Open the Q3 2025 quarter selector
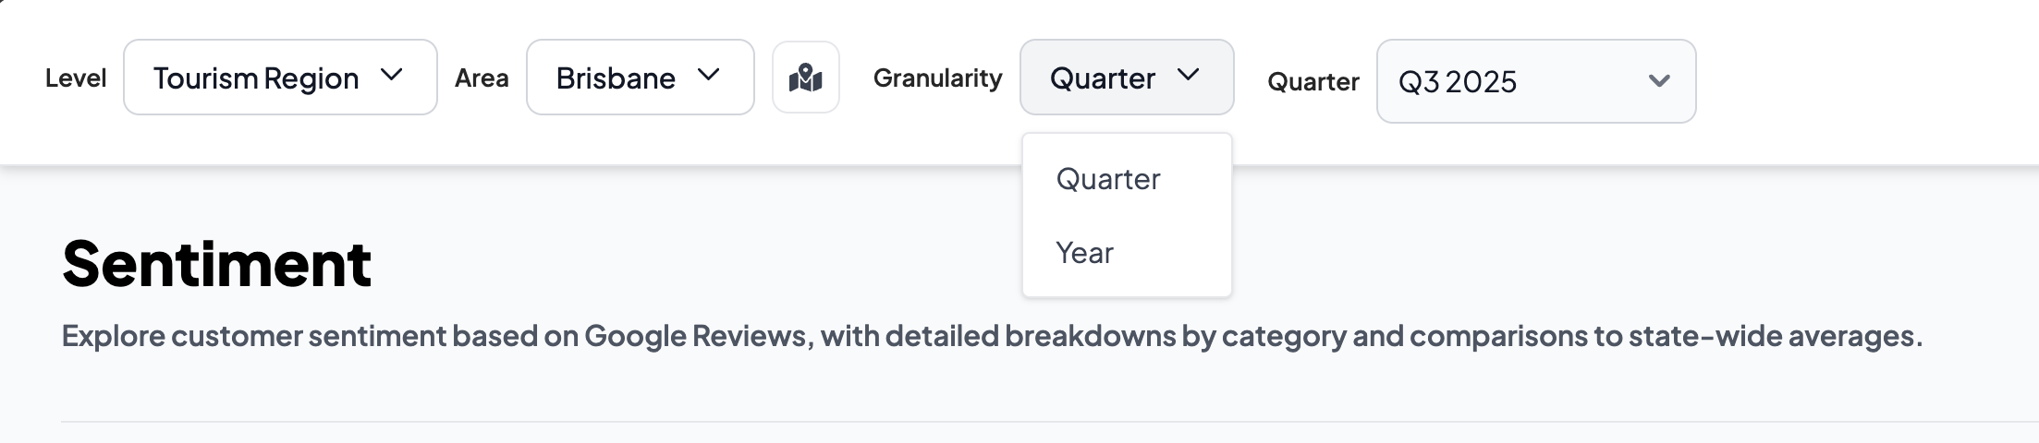Screen dimensions: 2039x443 (1535, 81)
